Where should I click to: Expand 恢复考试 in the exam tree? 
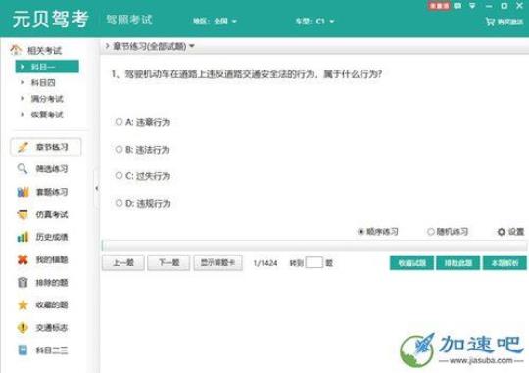click(42, 115)
